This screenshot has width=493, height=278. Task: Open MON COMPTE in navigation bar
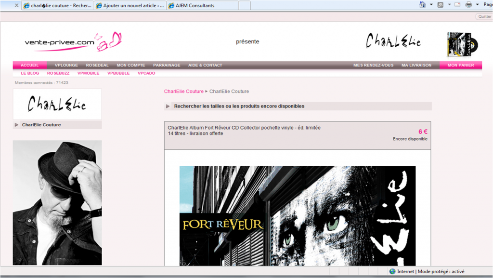[131, 65]
